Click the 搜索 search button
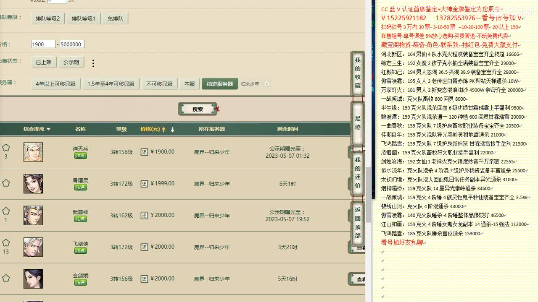This screenshot has width=538, height=302. pos(198,109)
